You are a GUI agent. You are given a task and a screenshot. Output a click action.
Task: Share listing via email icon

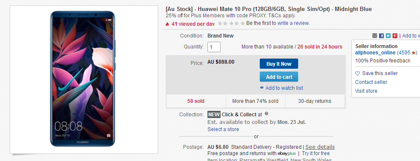[374, 36]
